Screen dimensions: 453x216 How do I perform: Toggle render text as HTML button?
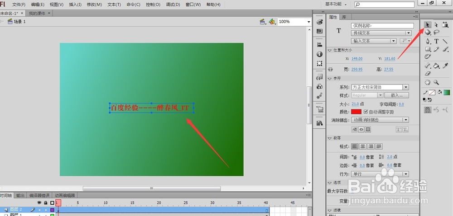point(361,130)
